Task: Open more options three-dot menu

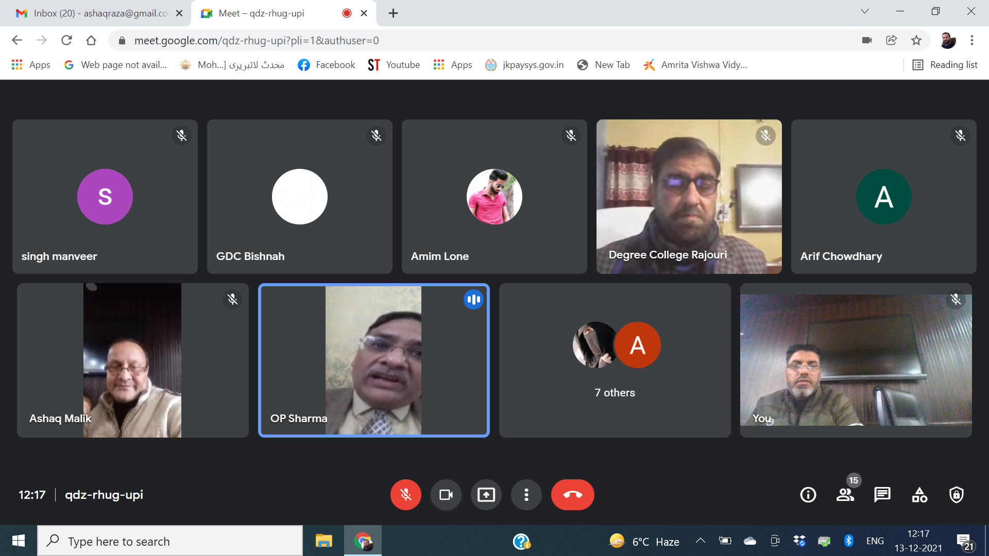Action: click(x=526, y=495)
